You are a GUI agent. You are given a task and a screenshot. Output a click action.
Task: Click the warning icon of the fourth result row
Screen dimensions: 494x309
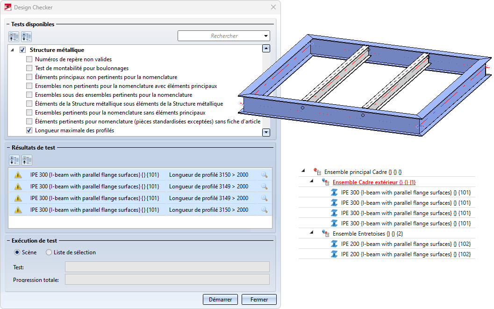(18, 210)
